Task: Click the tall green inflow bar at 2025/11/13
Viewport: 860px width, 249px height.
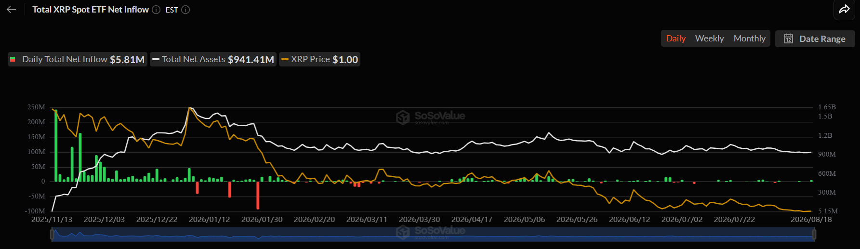Action: click(x=56, y=145)
